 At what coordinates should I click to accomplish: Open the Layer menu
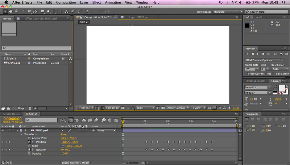point(84,3)
